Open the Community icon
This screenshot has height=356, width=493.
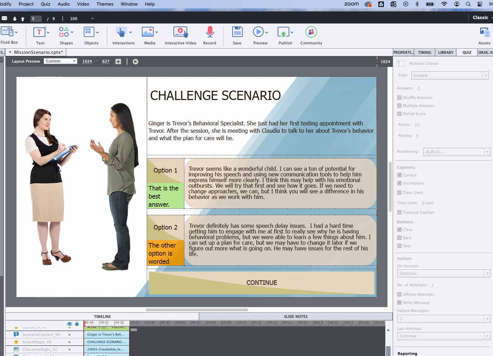pos(311,32)
